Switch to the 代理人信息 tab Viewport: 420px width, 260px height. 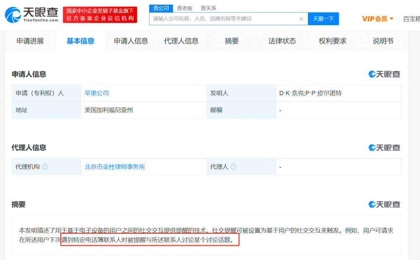[x=181, y=41]
